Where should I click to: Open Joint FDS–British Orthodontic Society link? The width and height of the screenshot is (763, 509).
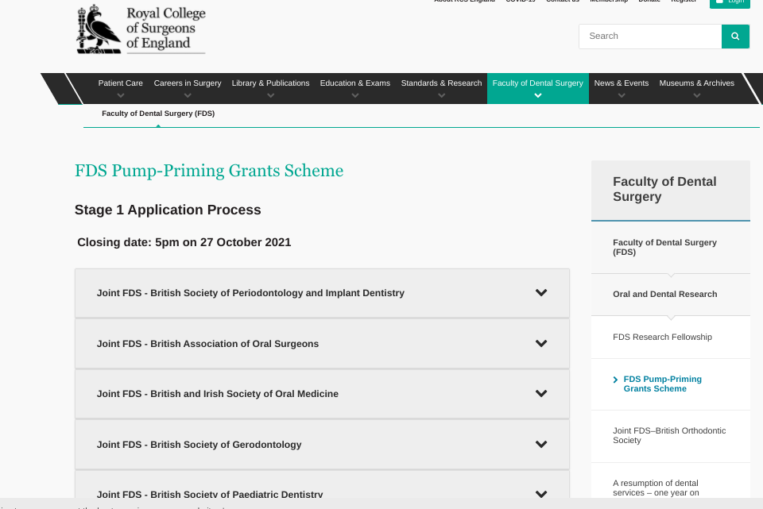(x=669, y=435)
